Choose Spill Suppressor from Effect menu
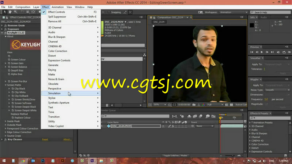292x164 pixels. coord(71,17)
